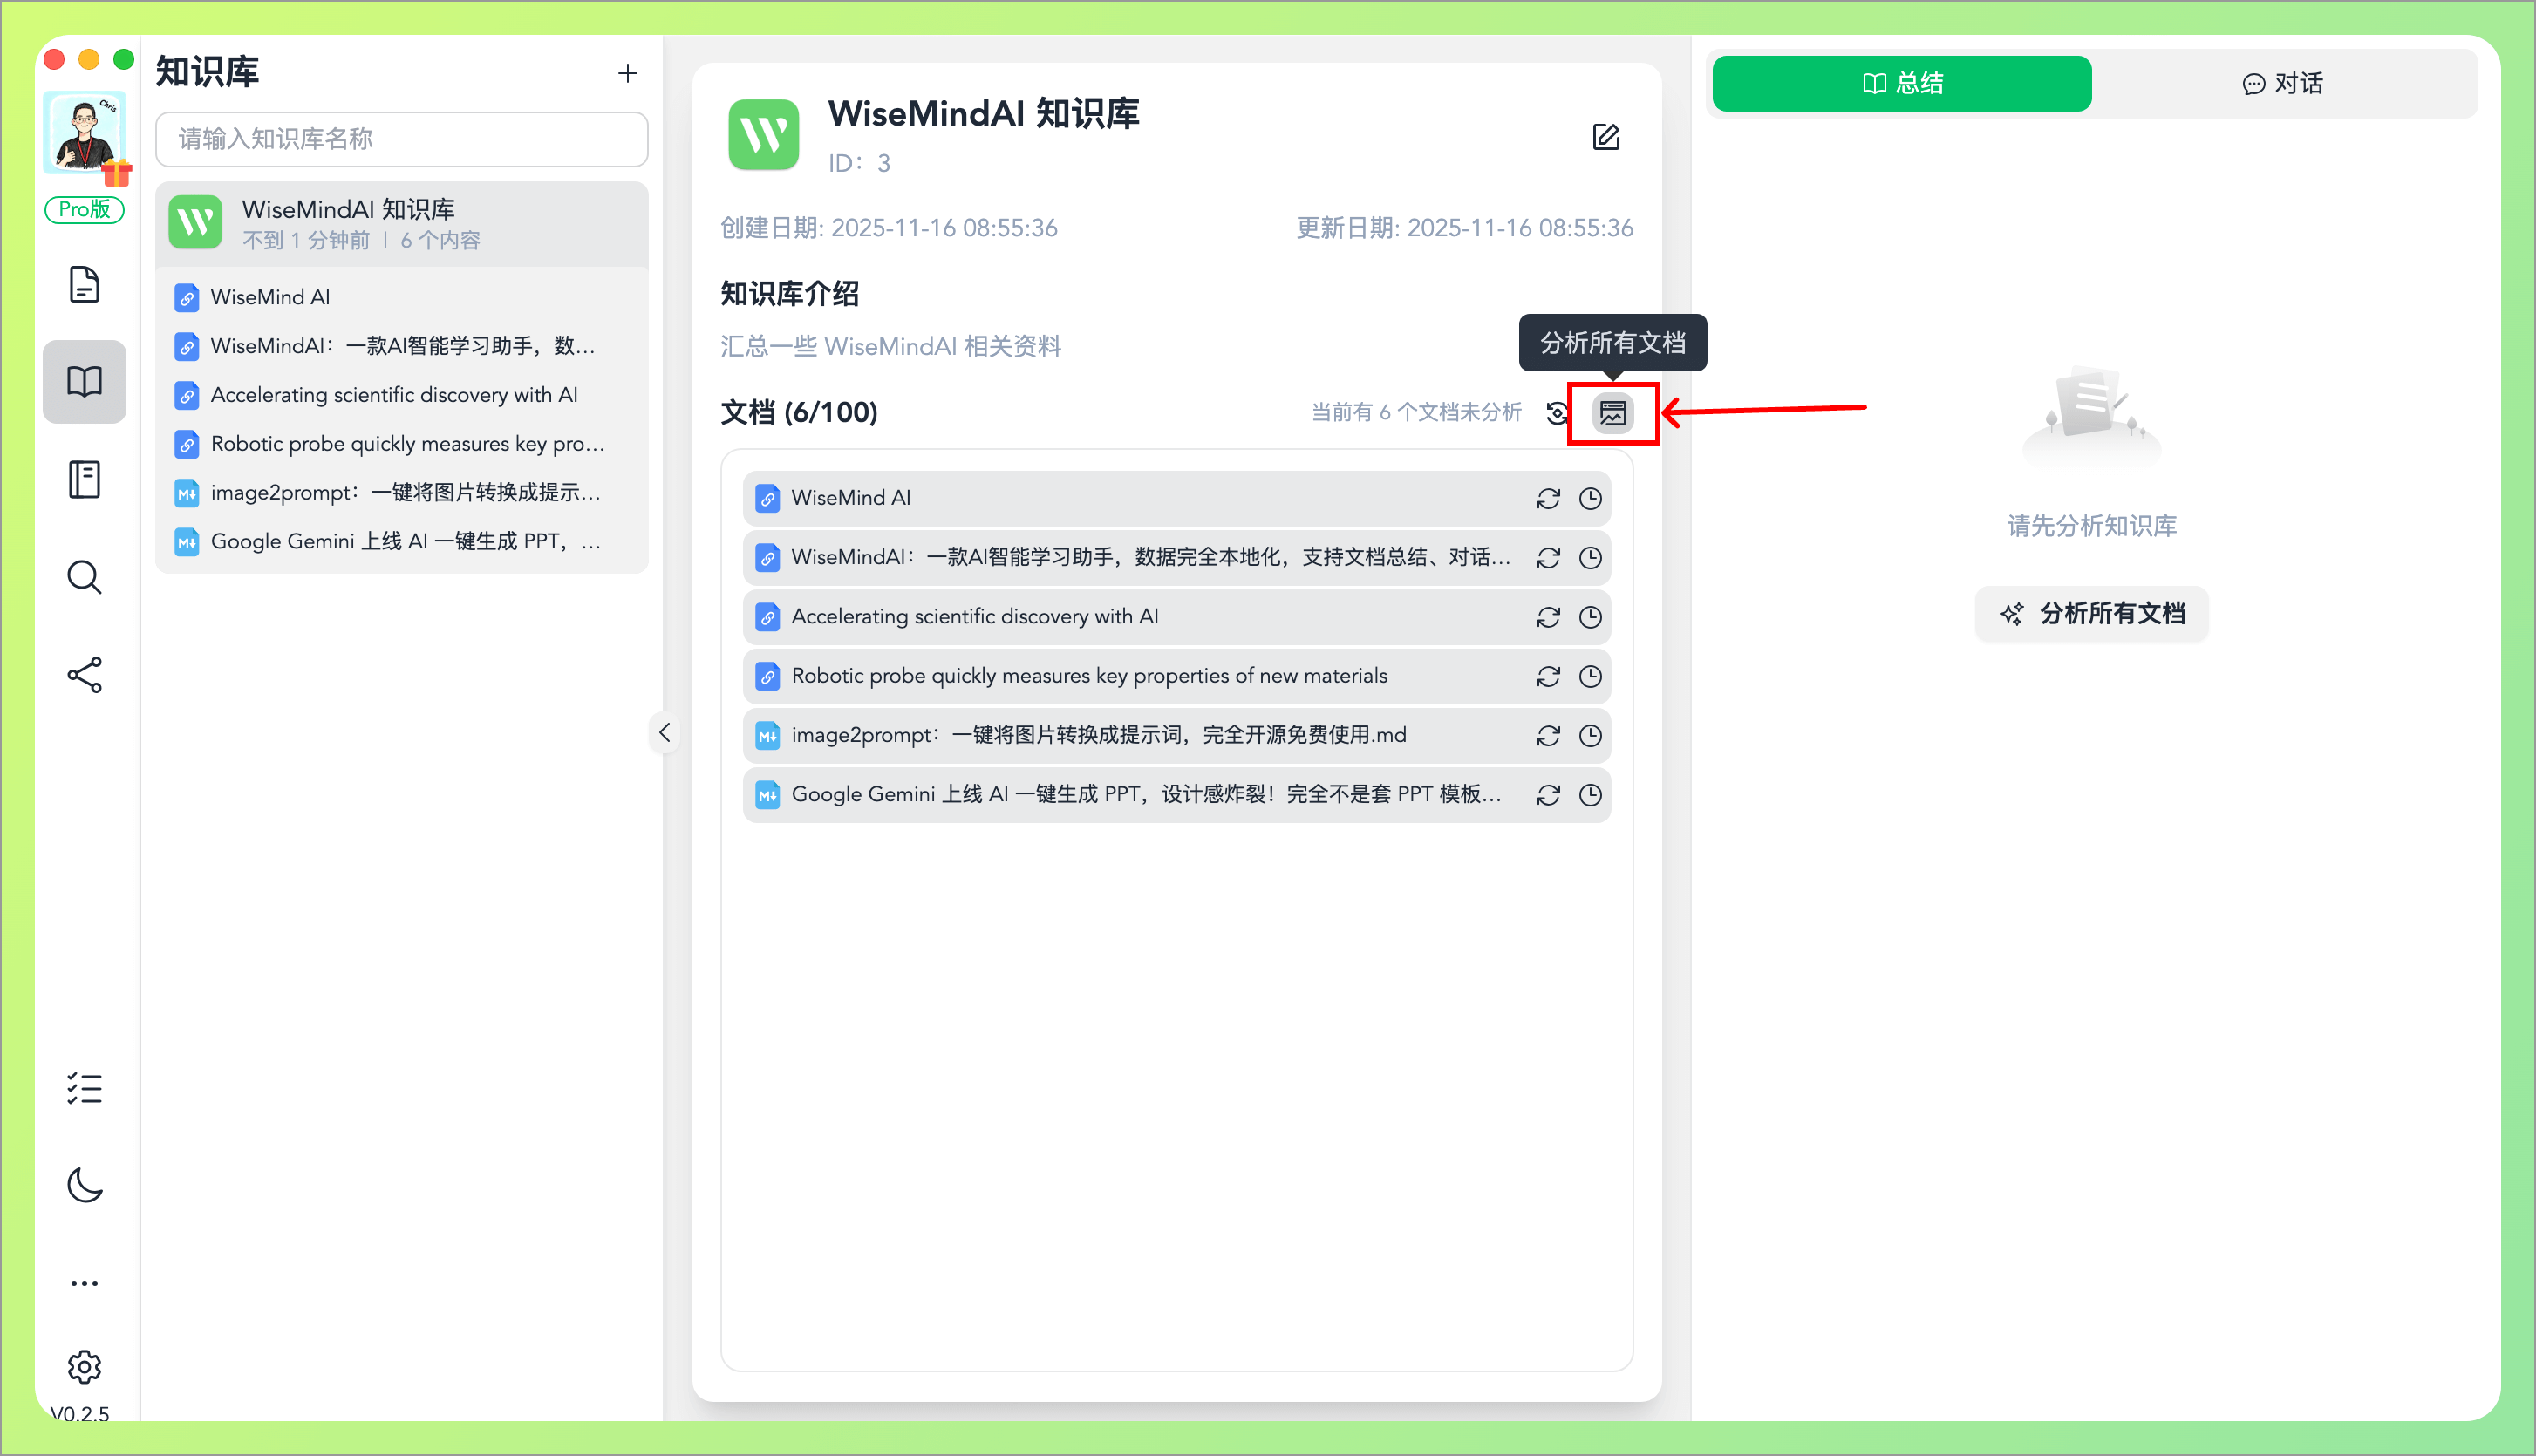
Task: Open history clock for the Google Gemini document
Action: [x=1590, y=795]
